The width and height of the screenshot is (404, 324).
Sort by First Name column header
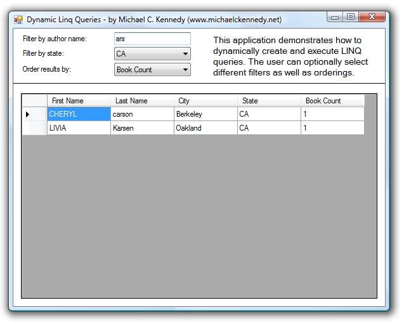[79, 101]
